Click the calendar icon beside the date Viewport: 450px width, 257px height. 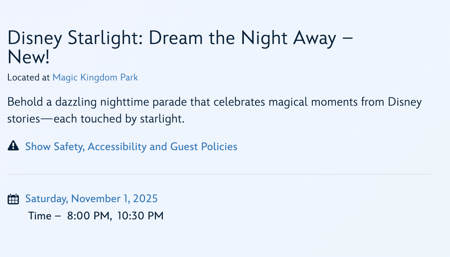[x=13, y=199]
